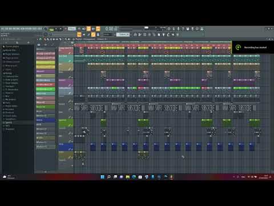Open the Packs folder in browser
The height and width of the screenshot is (206, 274).
click(6, 102)
